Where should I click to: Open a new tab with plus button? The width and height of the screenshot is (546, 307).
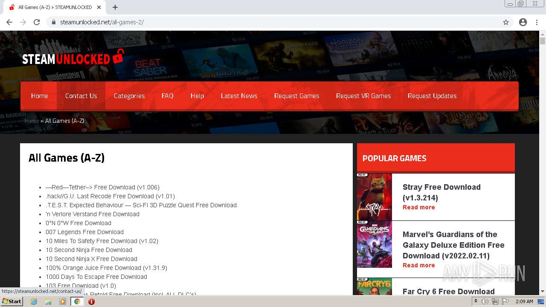(115, 7)
